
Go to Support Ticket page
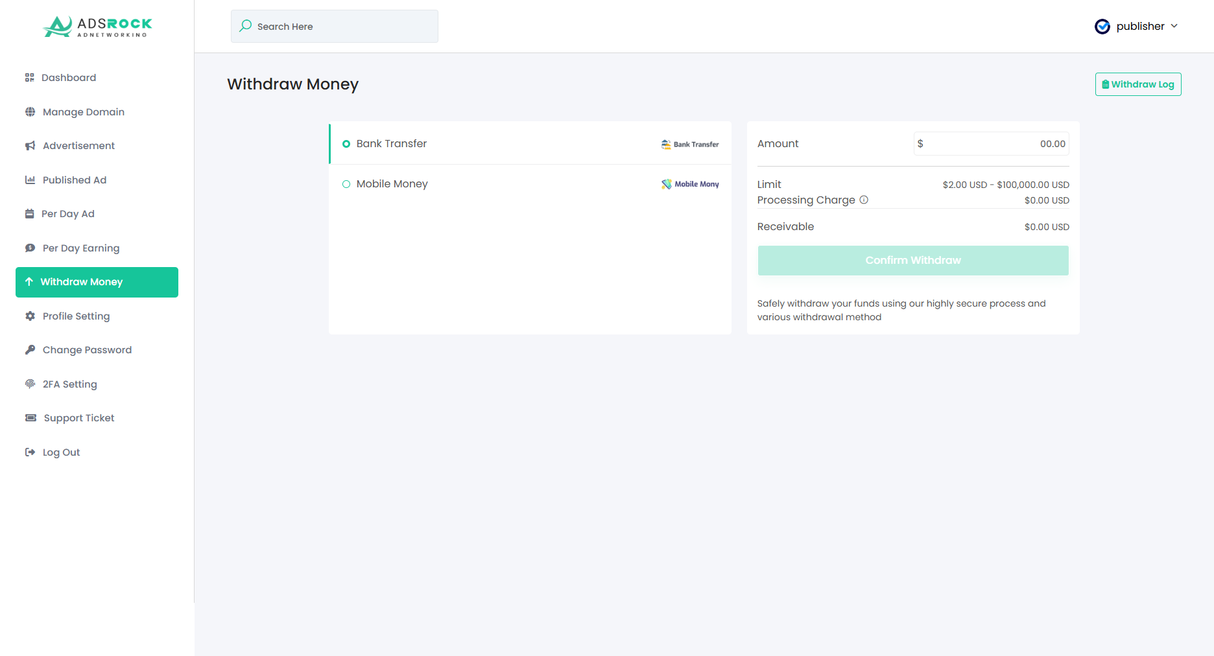pos(78,418)
